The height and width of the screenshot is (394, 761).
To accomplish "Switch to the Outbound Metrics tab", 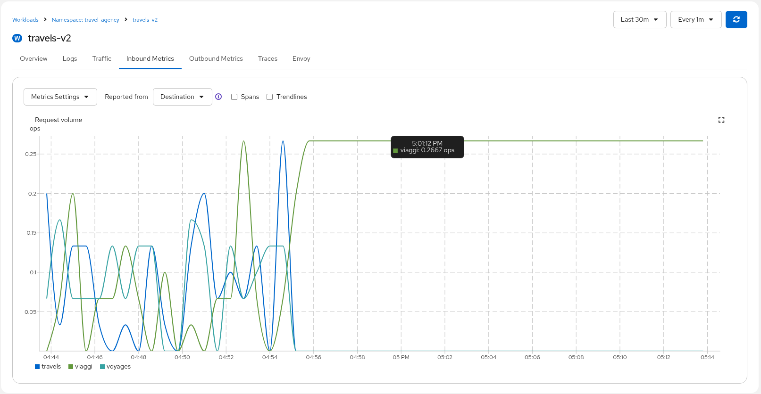I will point(216,59).
